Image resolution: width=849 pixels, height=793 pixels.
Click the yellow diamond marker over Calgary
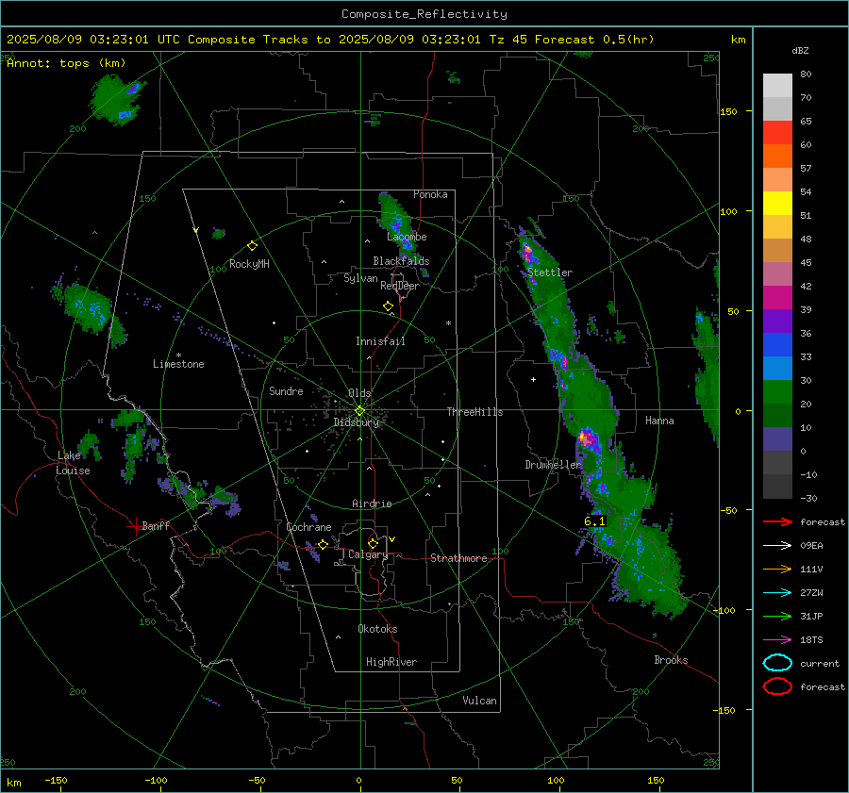373,543
